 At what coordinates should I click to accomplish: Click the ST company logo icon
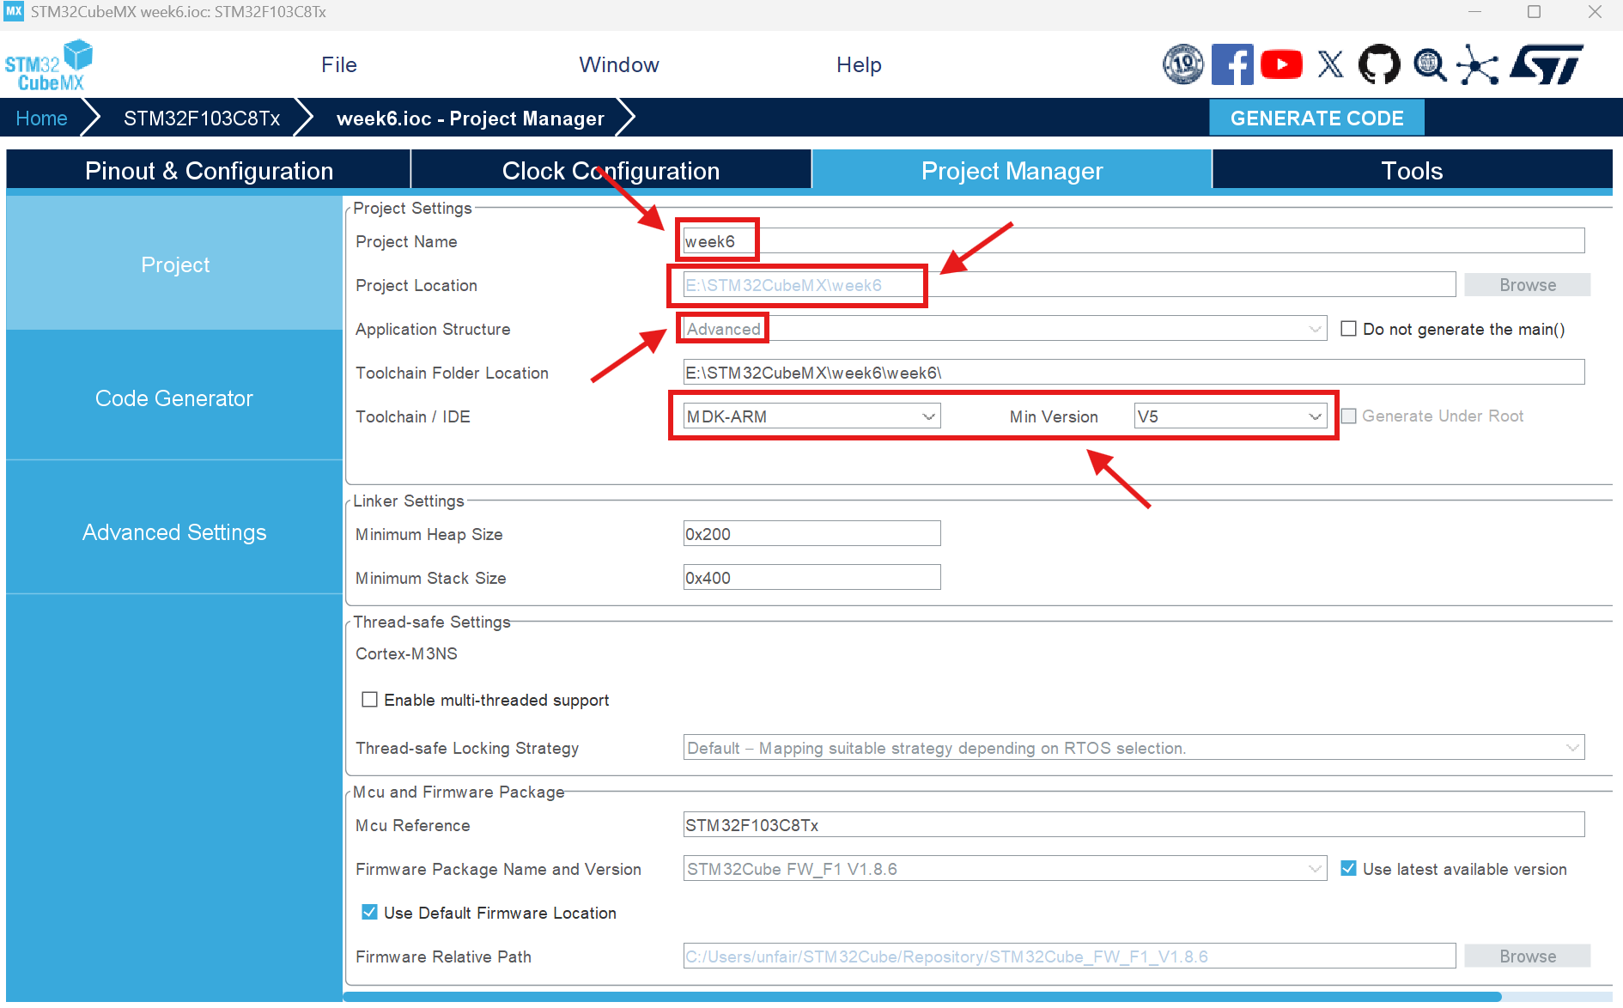[1547, 64]
